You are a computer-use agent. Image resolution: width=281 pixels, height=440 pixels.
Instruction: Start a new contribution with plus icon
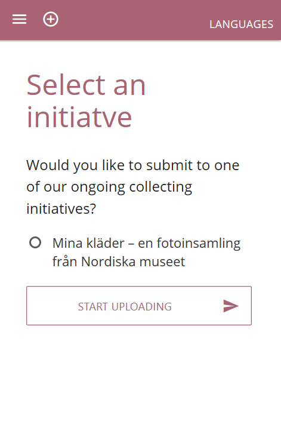pos(51,19)
